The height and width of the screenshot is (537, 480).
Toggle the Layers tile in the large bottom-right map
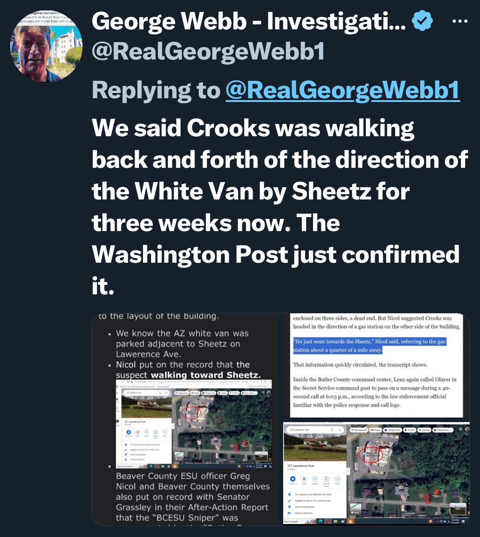(355, 509)
